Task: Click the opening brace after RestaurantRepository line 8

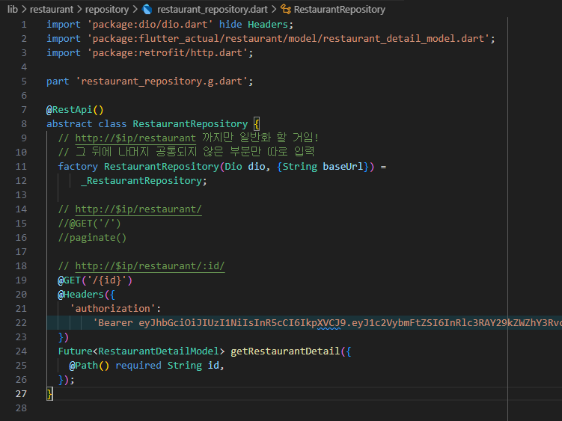Action: click(257, 124)
